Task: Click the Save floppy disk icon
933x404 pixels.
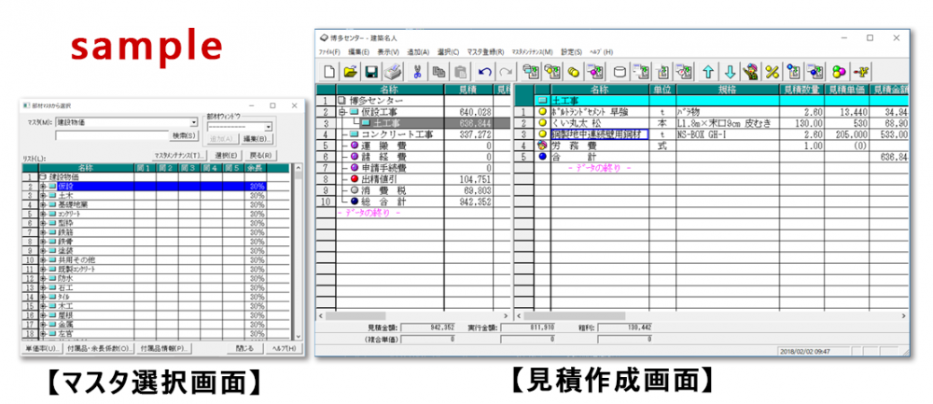Action: [372, 72]
